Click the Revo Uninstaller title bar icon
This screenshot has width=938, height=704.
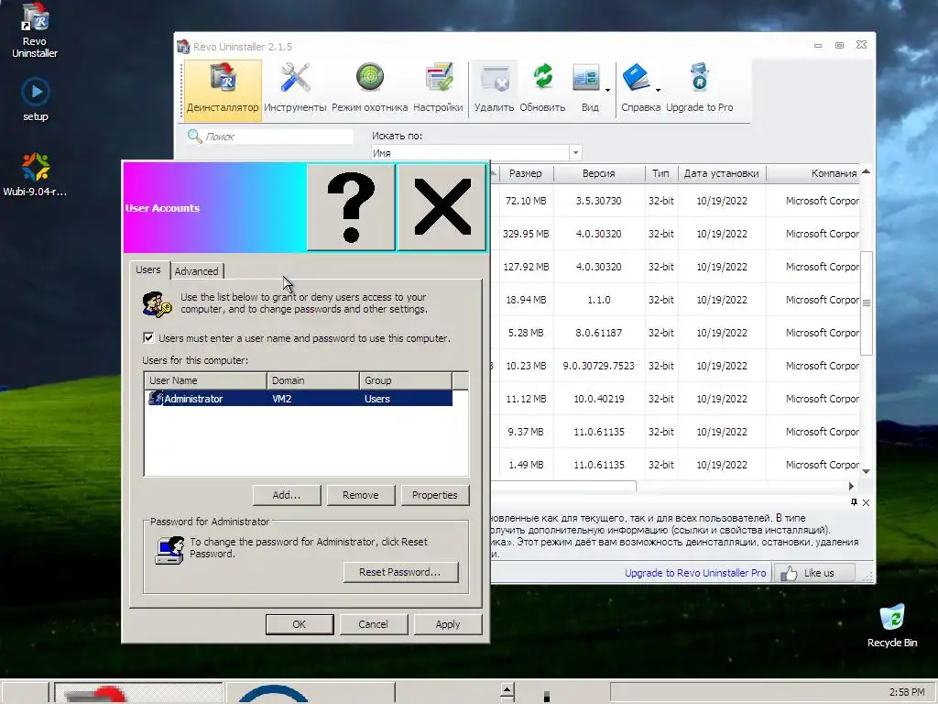coord(183,47)
